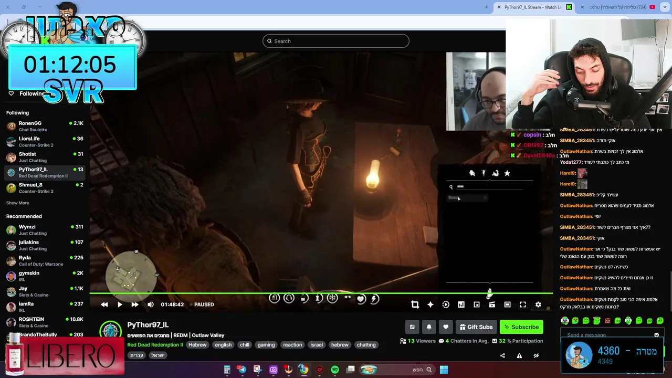The width and height of the screenshot is (672, 378).
Task: Select the gaming tag
Action: pyautogui.click(x=266, y=345)
